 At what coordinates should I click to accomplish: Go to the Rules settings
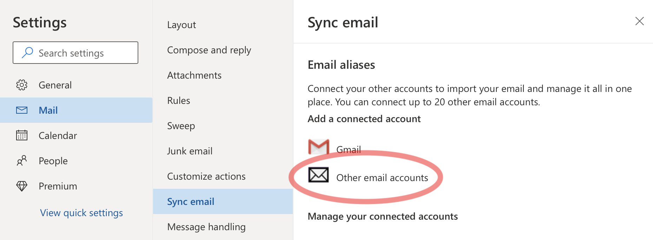179,101
